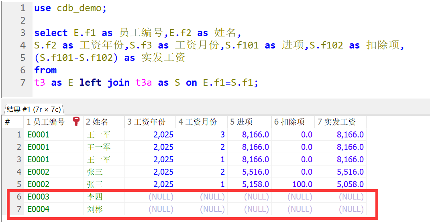Click the # row-number column header
Viewport: 430px width, 222px height.
point(8,122)
